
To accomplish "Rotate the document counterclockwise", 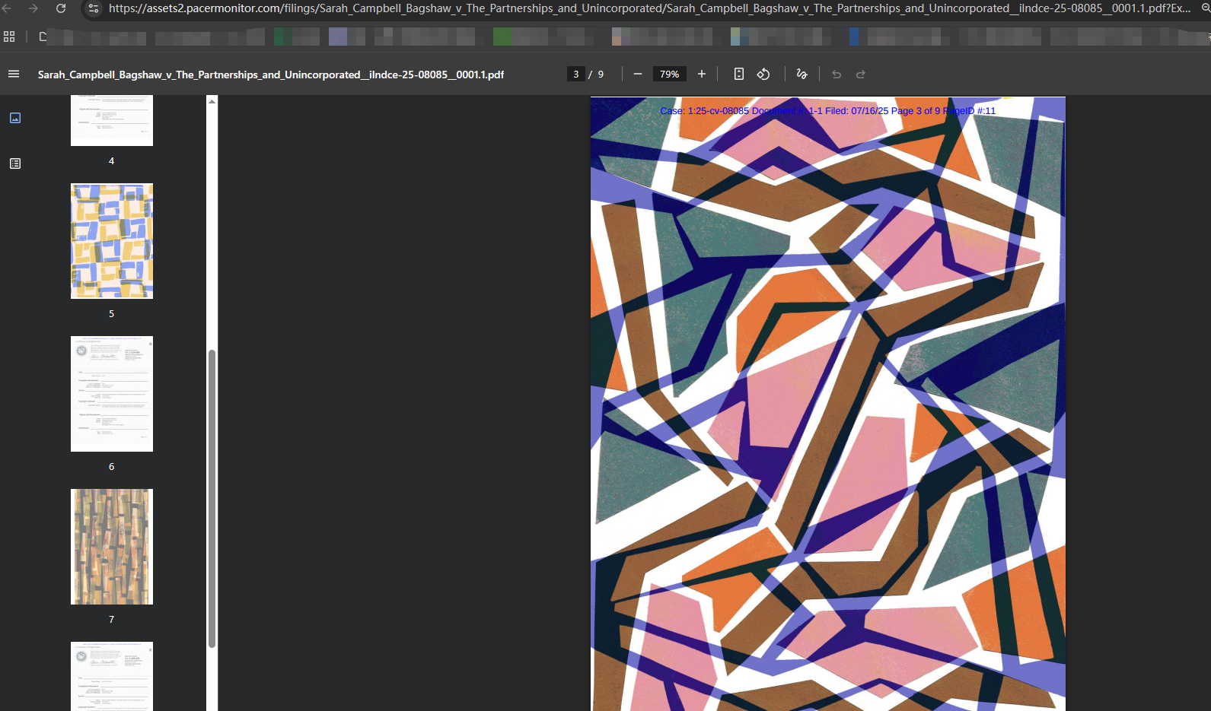I will point(763,74).
